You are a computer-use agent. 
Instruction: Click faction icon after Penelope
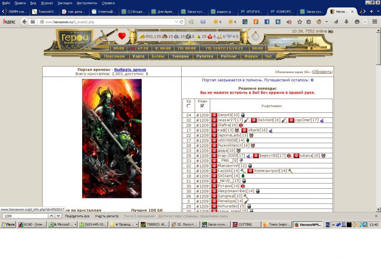coord(247,201)
